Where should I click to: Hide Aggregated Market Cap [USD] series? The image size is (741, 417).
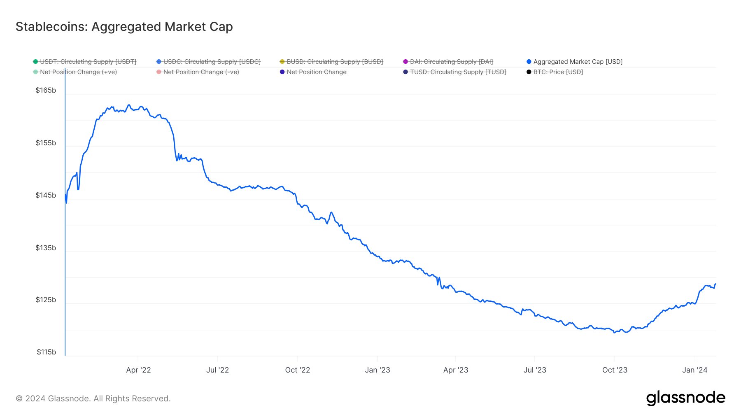[x=578, y=62]
